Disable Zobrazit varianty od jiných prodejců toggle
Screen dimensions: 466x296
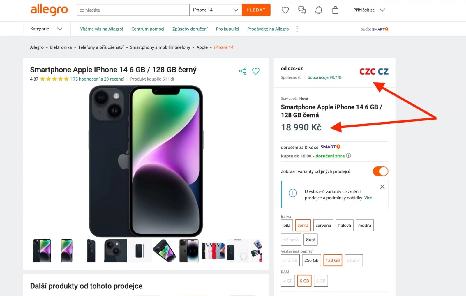(x=380, y=171)
